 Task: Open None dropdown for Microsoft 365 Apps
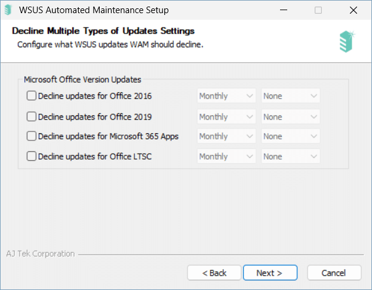pyautogui.click(x=290, y=136)
